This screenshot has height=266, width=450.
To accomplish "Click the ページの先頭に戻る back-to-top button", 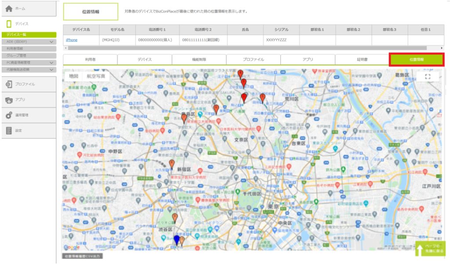I will click(430, 249).
